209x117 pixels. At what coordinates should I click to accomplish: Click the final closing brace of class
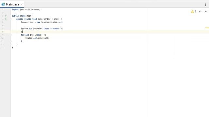pyautogui.click(x=12, y=48)
